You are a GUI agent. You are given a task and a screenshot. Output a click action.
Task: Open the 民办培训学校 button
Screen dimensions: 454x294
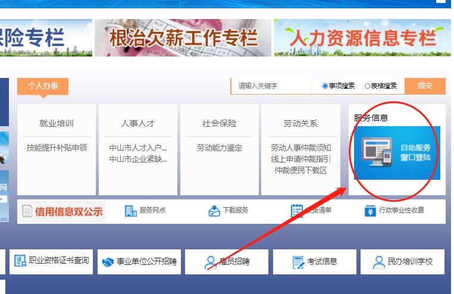coord(402,261)
